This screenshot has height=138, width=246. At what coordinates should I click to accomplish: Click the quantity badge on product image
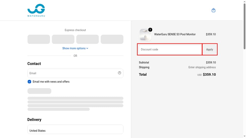click(150, 30)
